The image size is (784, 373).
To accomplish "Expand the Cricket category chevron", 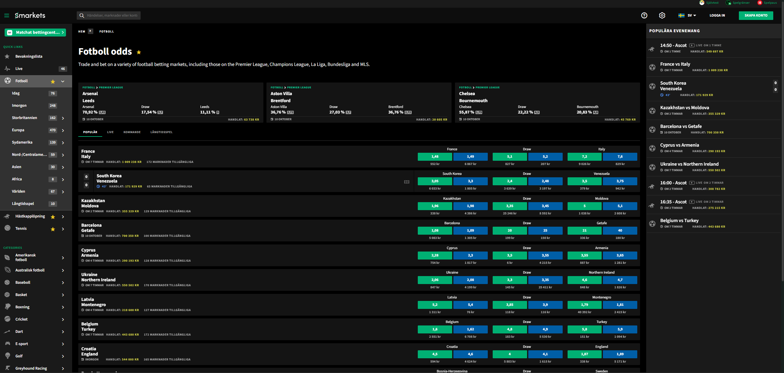I will click(63, 319).
